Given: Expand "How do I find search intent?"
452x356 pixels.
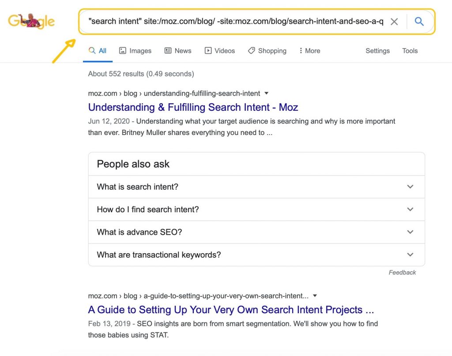Looking at the screenshot, I should (x=256, y=210).
